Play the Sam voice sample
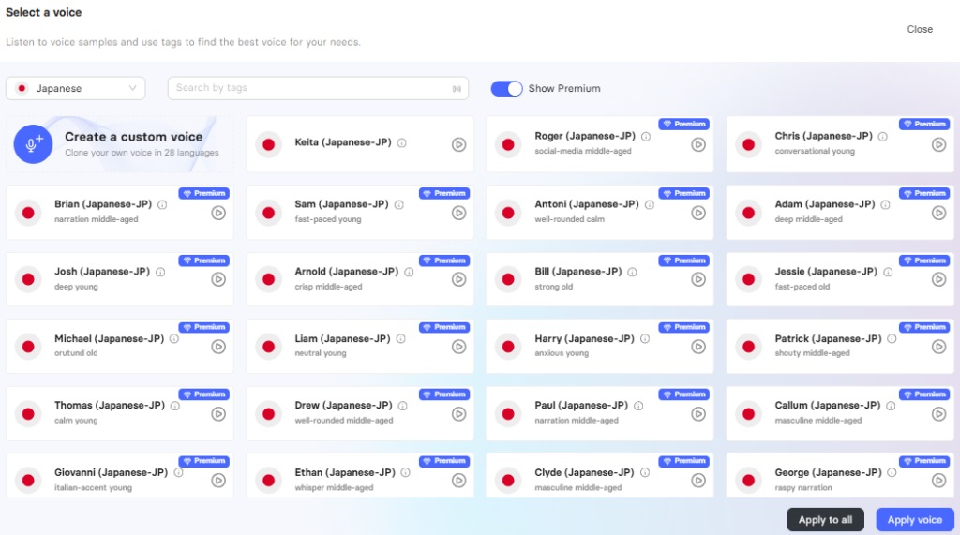The image size is (960, 535). (x=458, y=213)
